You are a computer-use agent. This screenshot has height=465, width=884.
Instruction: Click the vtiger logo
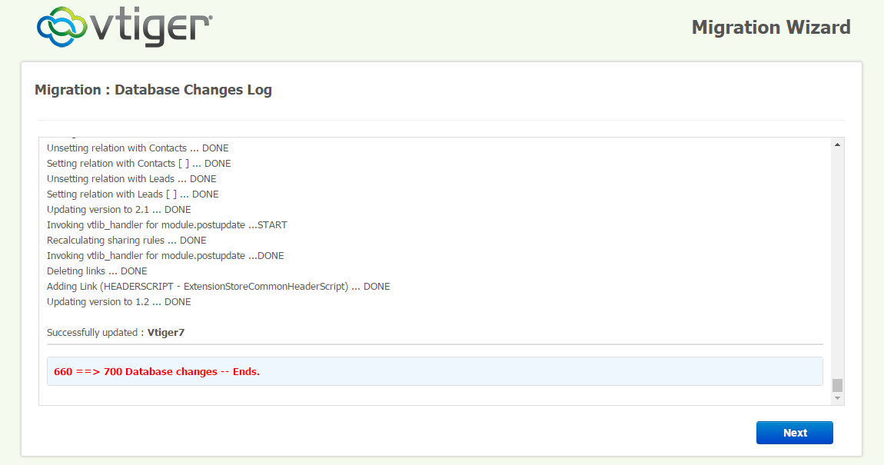(x=125, y=26)
